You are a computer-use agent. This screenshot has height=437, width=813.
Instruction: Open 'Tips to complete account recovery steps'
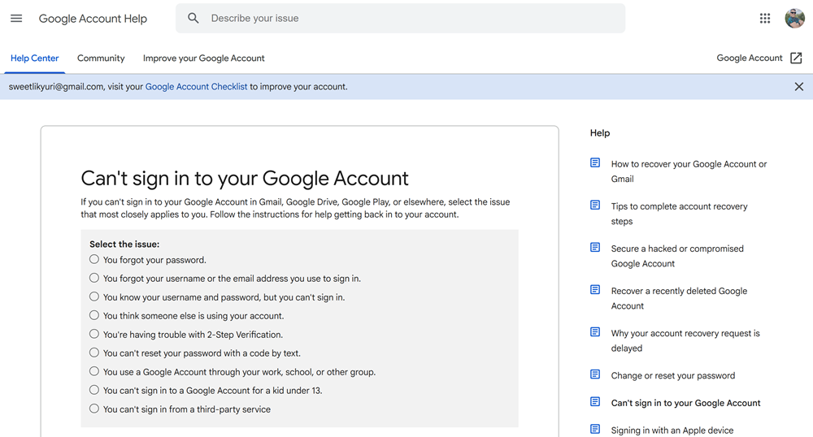pyautogui.click(x=679, y=214)
